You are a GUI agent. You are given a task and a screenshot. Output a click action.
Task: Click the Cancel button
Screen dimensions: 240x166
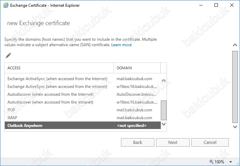210,143
